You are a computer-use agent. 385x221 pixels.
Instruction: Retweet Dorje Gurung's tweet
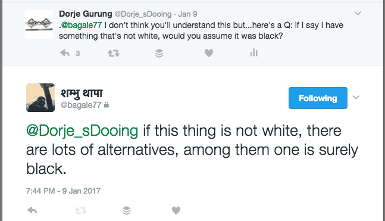click(x=114, y=53)
